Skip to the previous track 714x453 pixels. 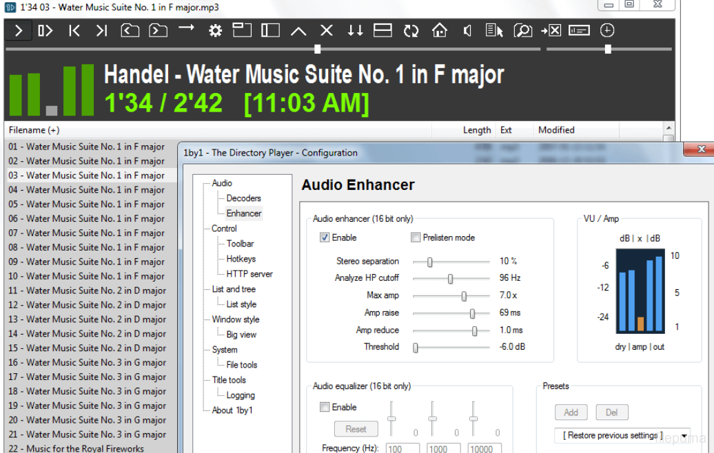tap(74, 30)
